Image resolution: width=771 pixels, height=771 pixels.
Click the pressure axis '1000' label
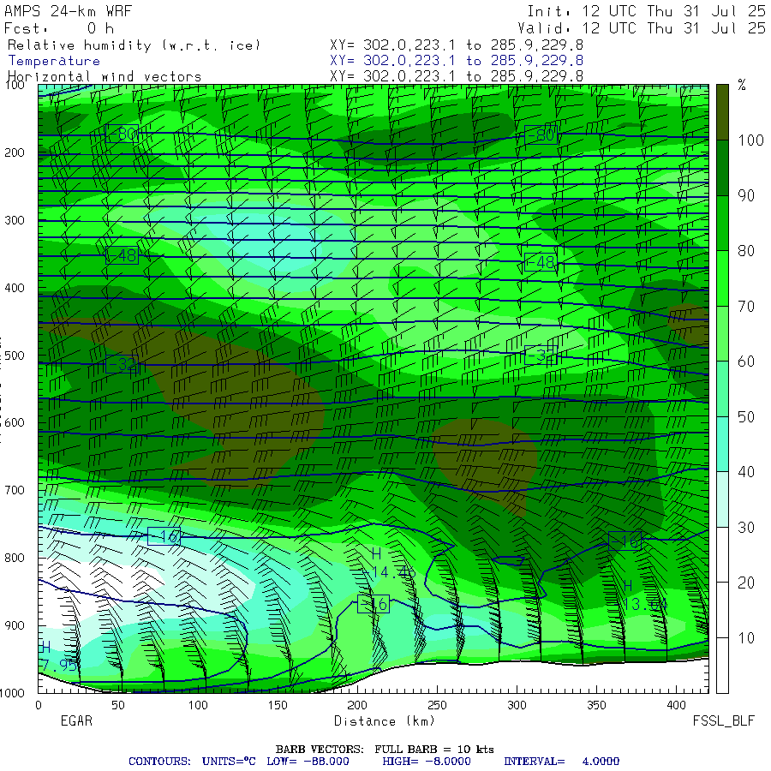[x=12, y=693]
